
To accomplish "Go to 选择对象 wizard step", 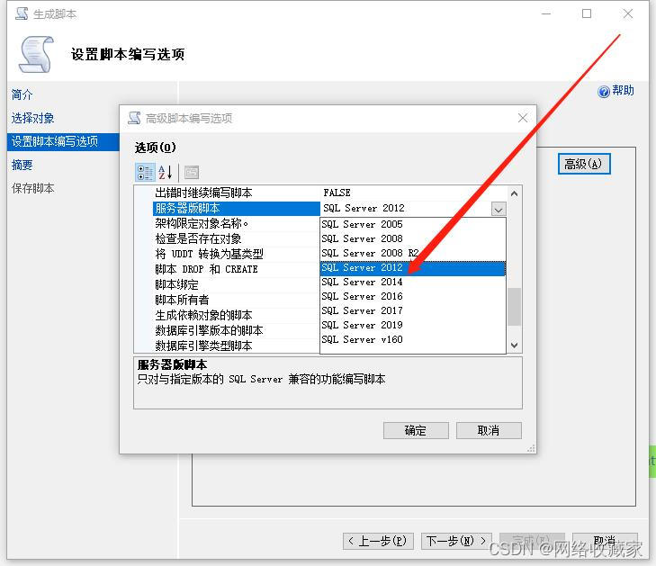I will coord(32,119).
